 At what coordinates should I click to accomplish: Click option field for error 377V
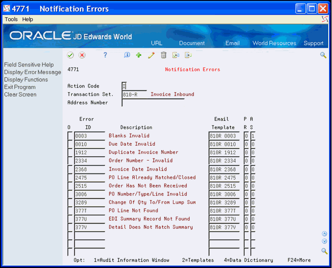70,227
